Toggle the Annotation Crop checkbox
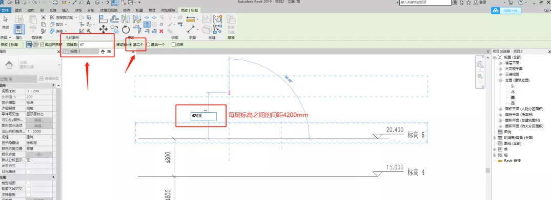The width and height of the screenshot is (551, 200). 29,195
